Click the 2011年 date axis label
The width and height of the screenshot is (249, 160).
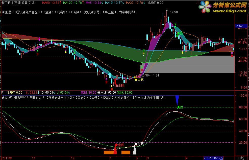click(x=7, y=158)
